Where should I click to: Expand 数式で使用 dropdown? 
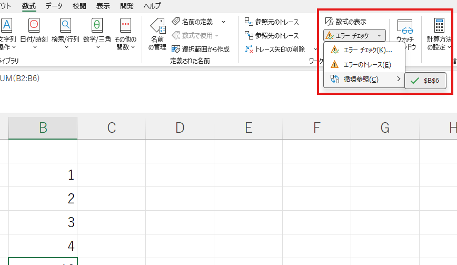coord(216,36)
